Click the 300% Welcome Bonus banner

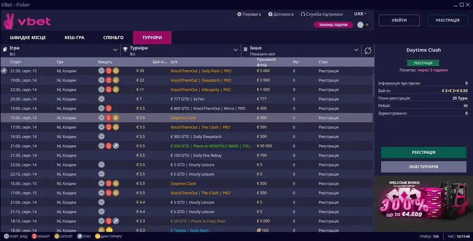(423, 203)
